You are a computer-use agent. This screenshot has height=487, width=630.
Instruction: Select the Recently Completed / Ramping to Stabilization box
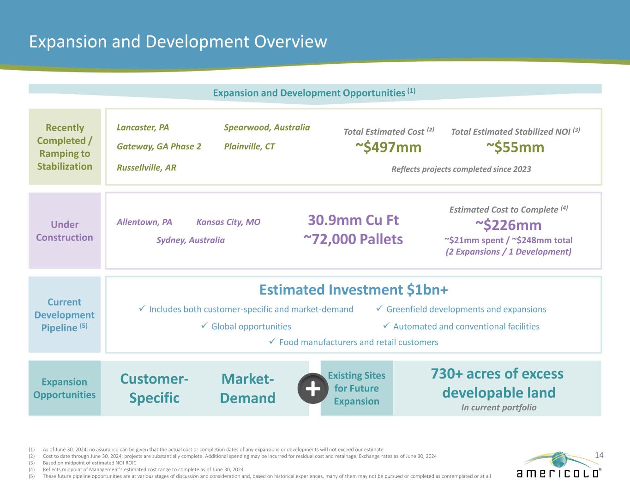pos(65,147)
